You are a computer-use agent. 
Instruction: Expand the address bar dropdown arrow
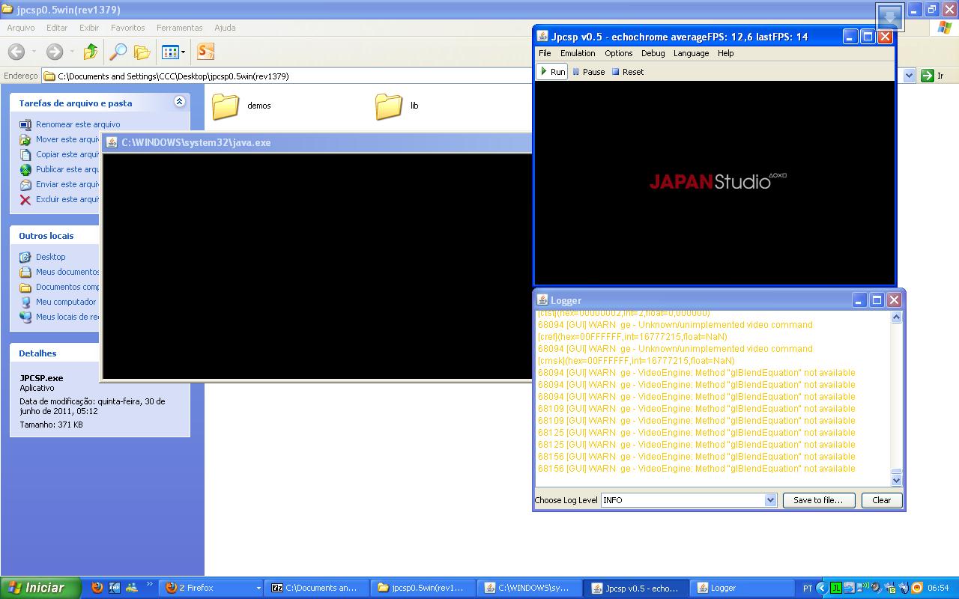[x=909, y=76]
